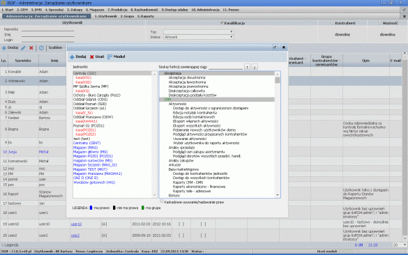Open the Status dropdown showing Aktywni
The image size is (408, 255).
coord(199,37)
